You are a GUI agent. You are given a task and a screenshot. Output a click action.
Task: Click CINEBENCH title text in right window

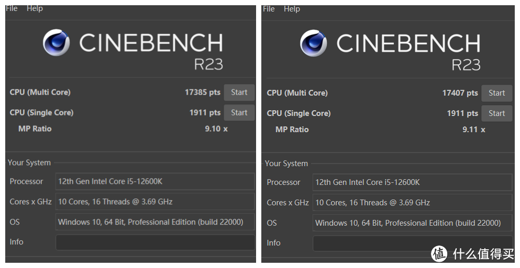coord(408,43)
